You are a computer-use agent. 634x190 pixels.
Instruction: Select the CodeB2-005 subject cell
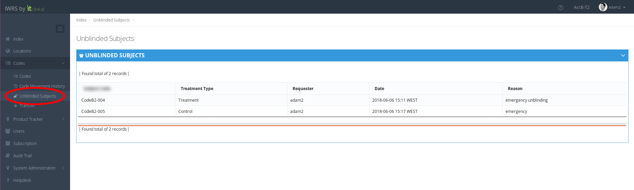[x=126, y=112]
